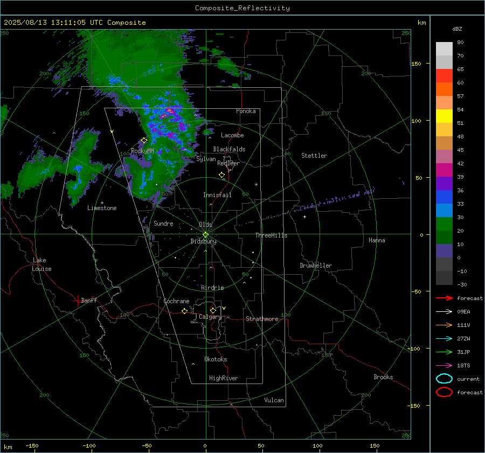Click the Brooks city label
This screenshot has width=485, height=453.
(383, 377)
